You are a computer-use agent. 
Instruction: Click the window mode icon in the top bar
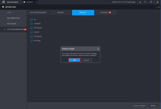click(x=151, y=2)
